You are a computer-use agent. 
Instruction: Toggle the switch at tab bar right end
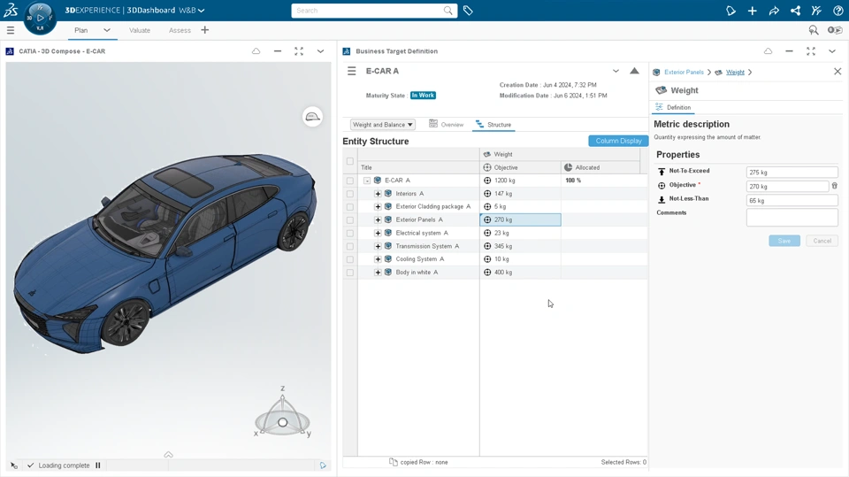click(834, 30)
